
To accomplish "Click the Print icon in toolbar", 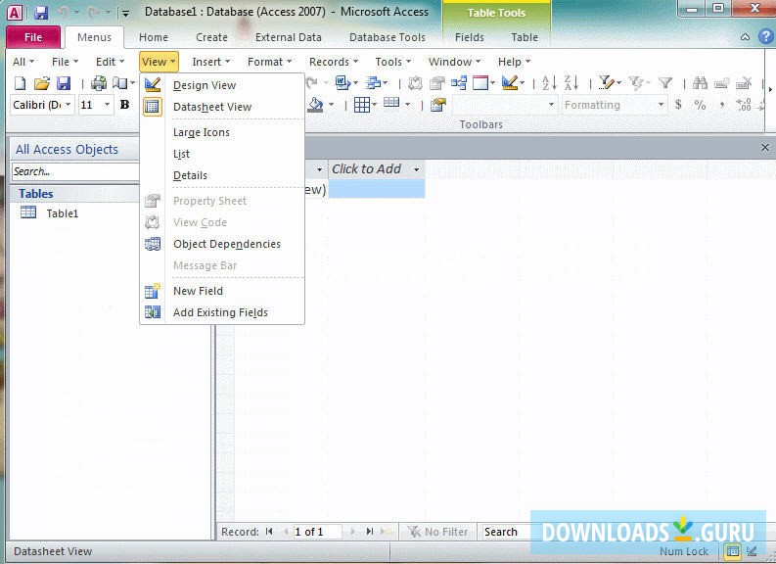I will tap(99, 84).
